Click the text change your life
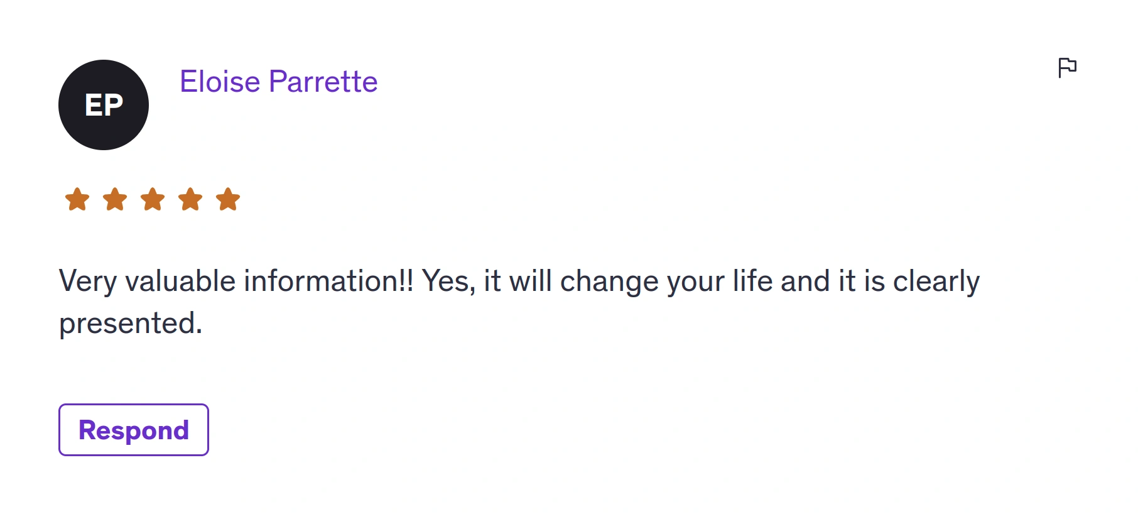Viewport: 1138px width, 514px height. click(666, 282)
